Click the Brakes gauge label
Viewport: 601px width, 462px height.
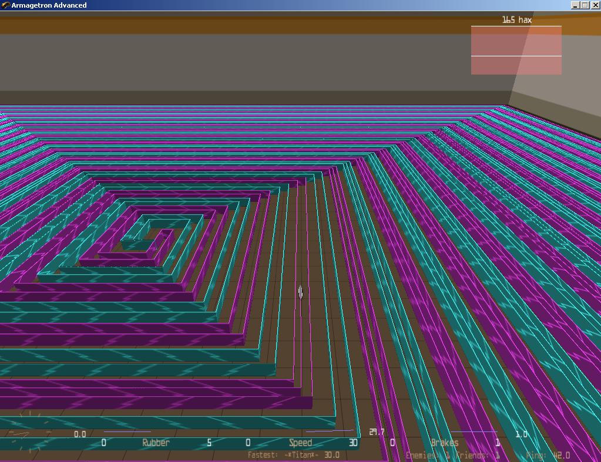(x=444, y=443)
